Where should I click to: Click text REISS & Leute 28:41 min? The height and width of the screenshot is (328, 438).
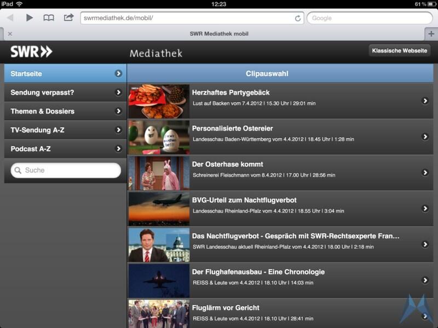click(x=253, y=319)
